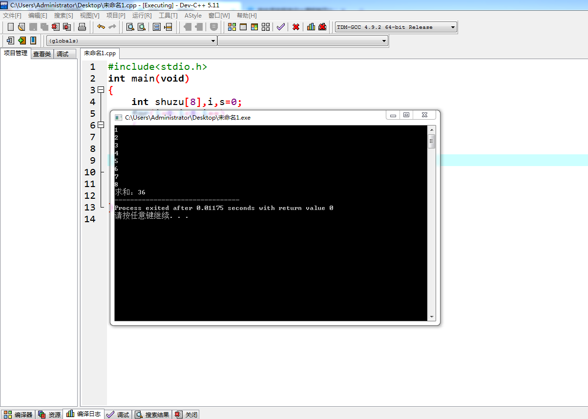Click the Unindent toolbar icon
Screen dimensions: 588x419
click(199, 27)
